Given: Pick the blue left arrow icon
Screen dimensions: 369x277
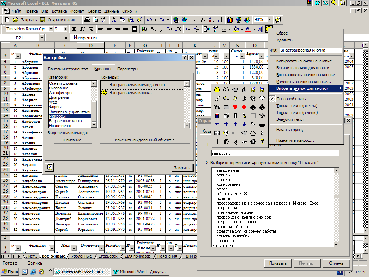Looking at the screenshot, I should point(217,124).
